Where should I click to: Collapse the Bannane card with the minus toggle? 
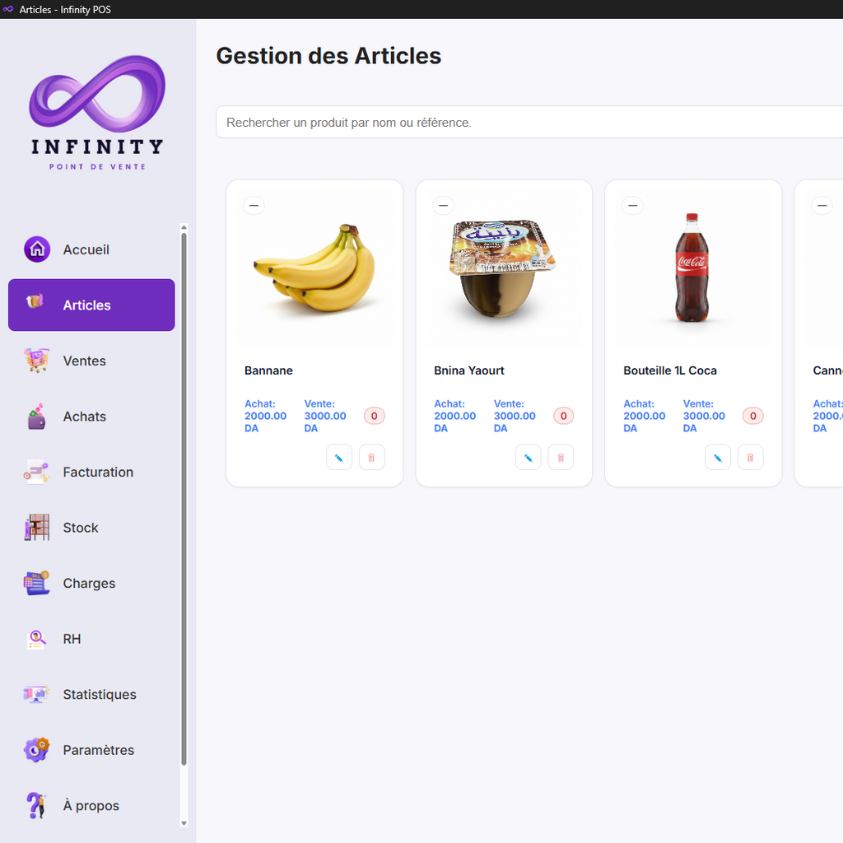[254, 205]
